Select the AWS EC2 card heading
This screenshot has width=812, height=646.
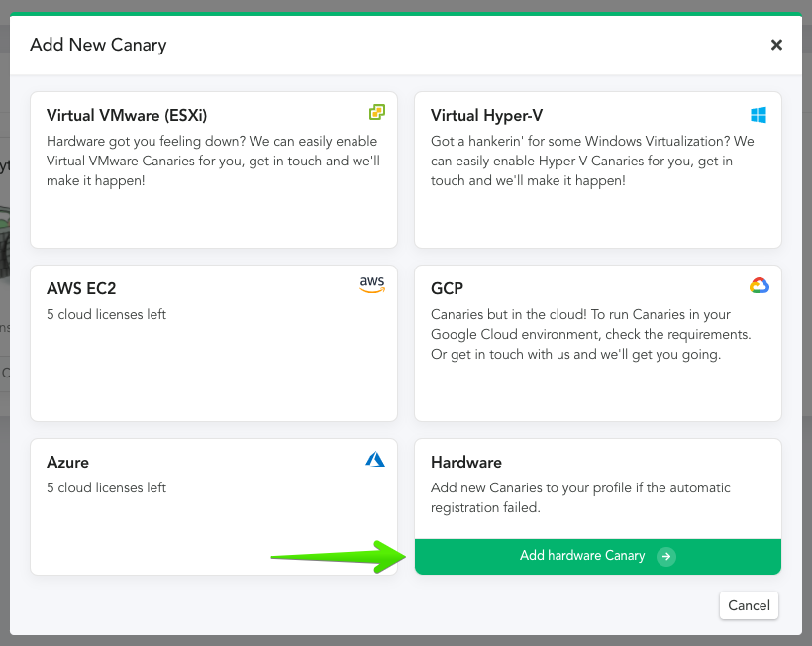[81, 289]
